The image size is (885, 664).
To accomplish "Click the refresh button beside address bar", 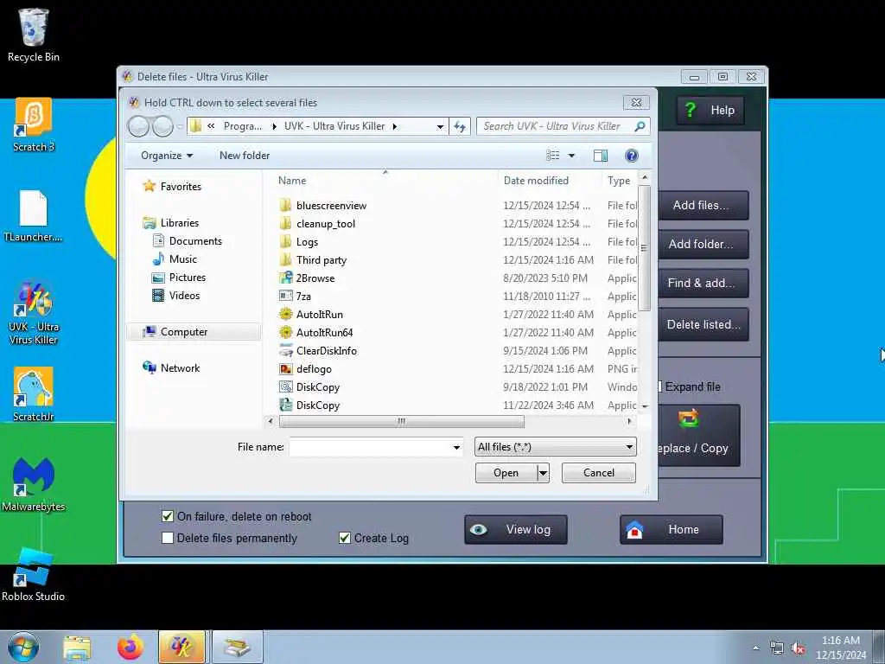I will point(460,126).
